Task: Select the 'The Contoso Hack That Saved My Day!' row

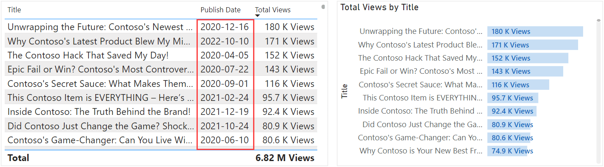Action: [161, 56]
